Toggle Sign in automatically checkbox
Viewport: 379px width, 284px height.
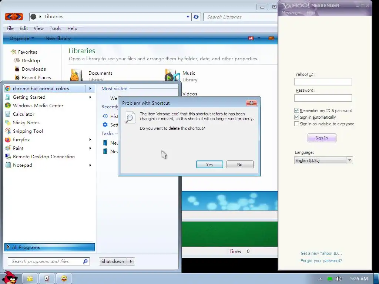coord(296,117)
